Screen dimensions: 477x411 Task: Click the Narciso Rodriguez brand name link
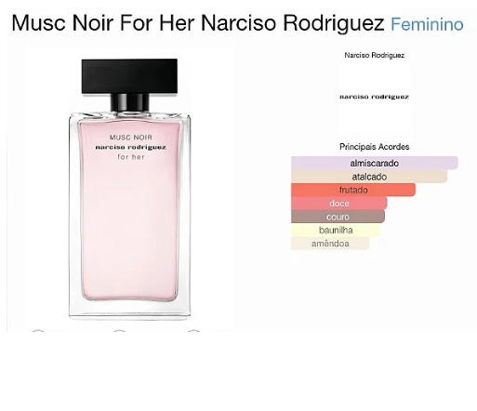click(374, 55)
